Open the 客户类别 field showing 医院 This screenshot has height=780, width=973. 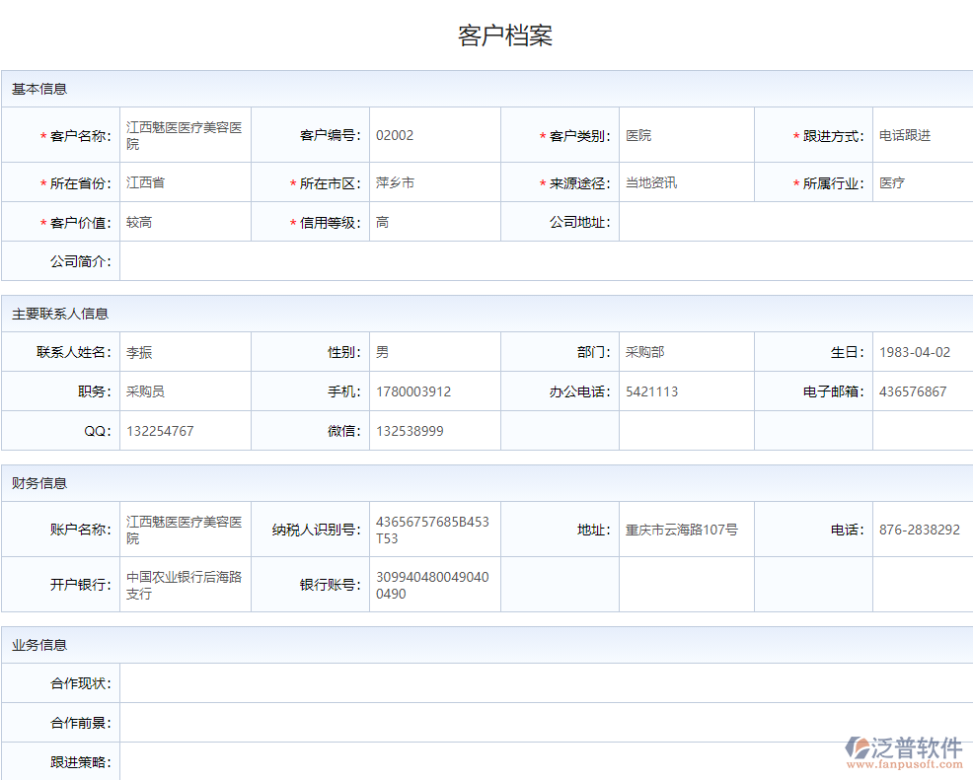(686, 135)
